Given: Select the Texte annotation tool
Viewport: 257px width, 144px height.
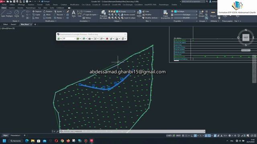Looking at the screenshot, I should [73, 14].
